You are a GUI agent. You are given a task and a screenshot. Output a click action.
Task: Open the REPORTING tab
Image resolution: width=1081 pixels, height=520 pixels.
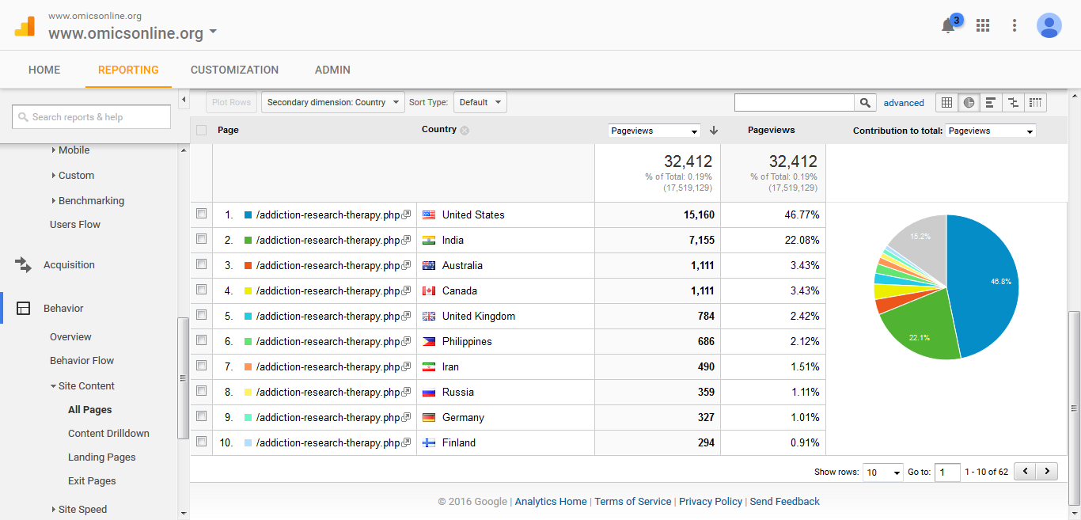tap(128, 70)
